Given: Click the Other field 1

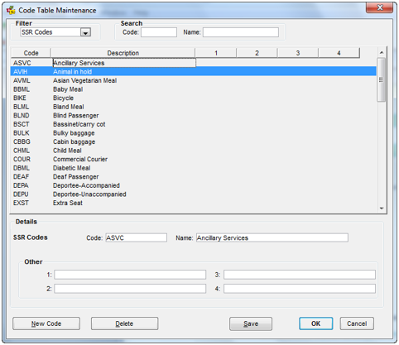Looking at the screenshot, I should coord(130,275).
